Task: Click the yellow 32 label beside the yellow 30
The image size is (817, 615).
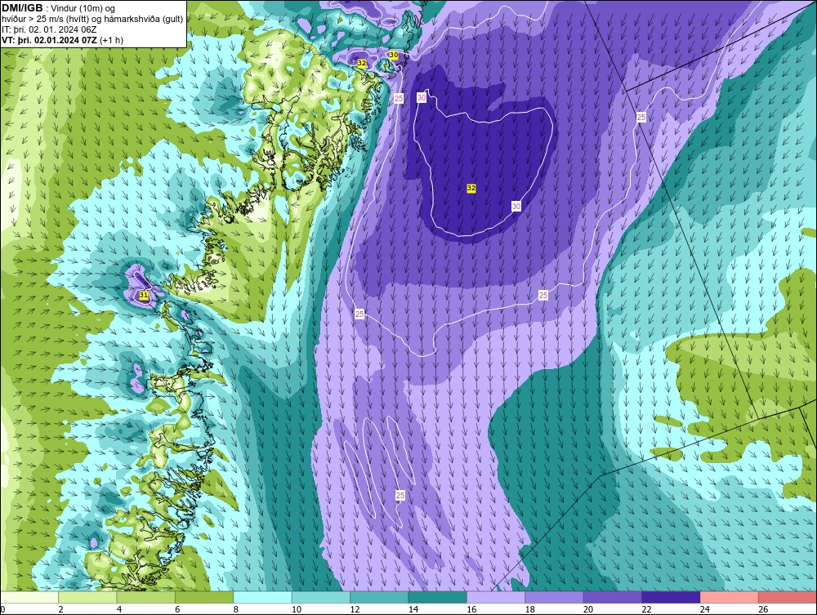Action: 362,63
